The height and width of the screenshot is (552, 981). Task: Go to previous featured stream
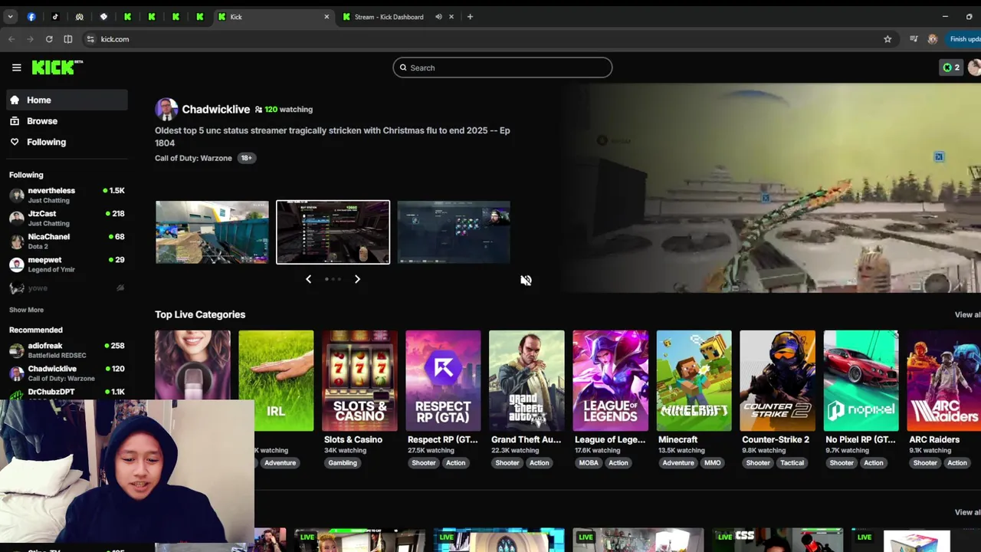308,279
